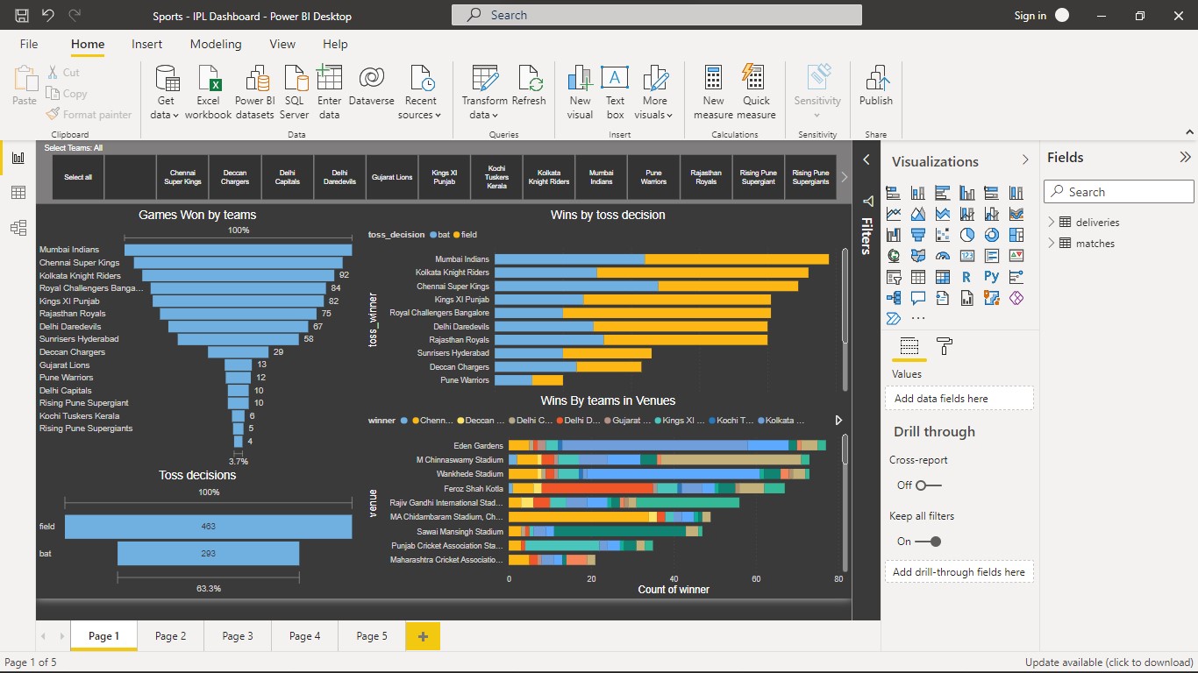1198x673 pixels.
Task: Click New measure button
Action: 713,92
